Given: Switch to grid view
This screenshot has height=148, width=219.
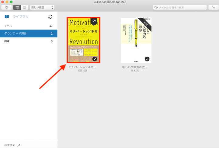Looking at the screenshot, I should coord(17,7).
